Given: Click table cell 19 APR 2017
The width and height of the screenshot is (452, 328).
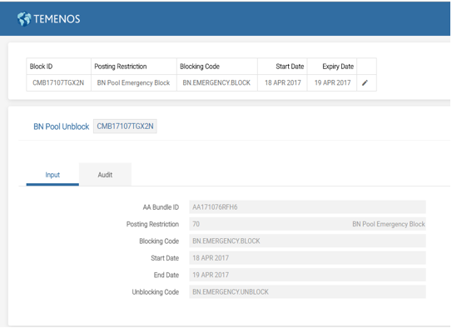Looking at the screenshot, I should 332,82.
